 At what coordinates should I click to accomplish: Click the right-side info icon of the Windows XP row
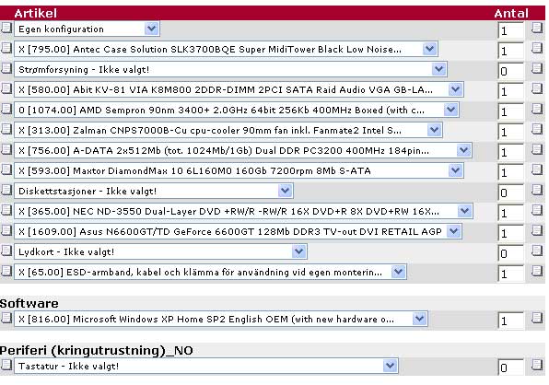coord(537,318)
